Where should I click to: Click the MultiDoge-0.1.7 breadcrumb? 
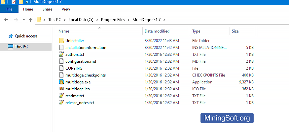147,20
